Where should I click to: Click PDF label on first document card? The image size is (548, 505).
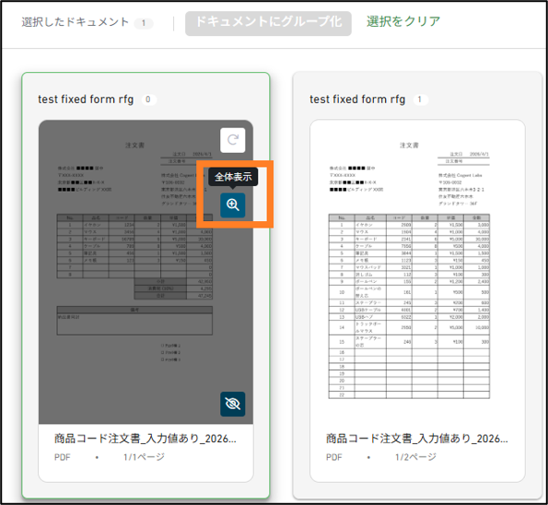coord(63,457)
